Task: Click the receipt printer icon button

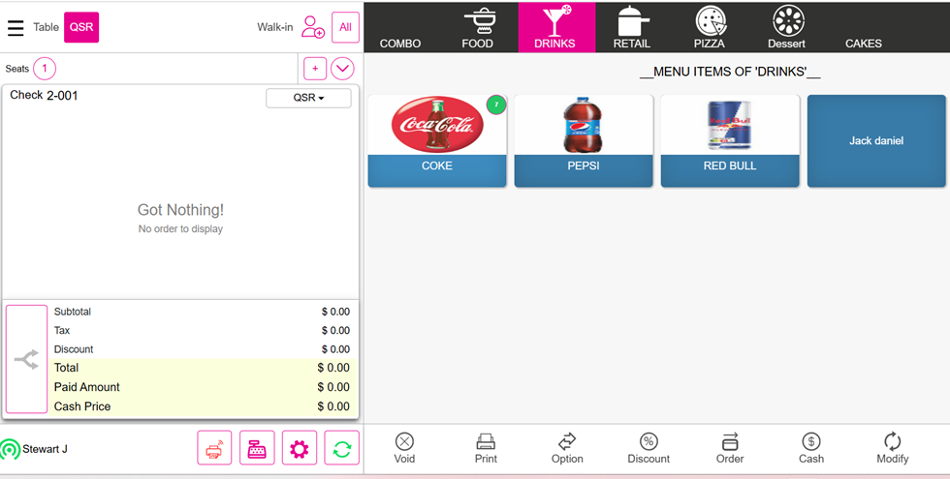Action: click(x=214, y=448)
